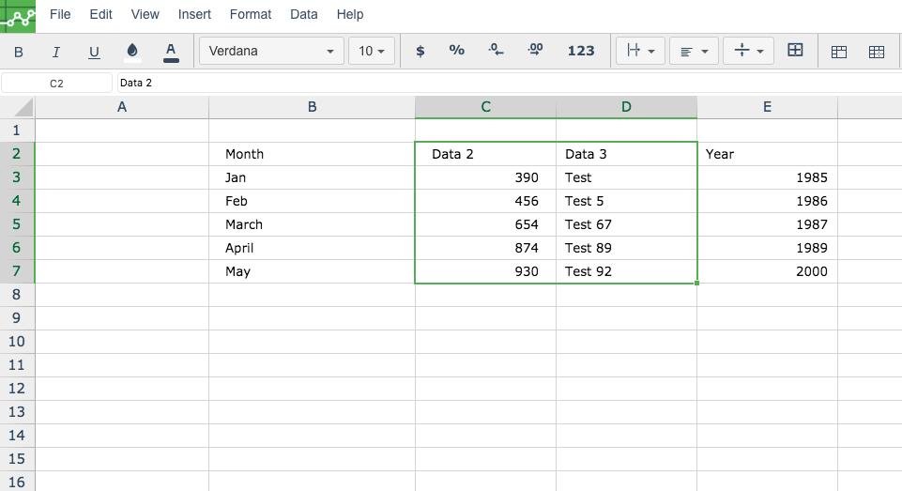Toggle Bold formatting button
The height and width of the screenshot is (491, 902).
19,52
